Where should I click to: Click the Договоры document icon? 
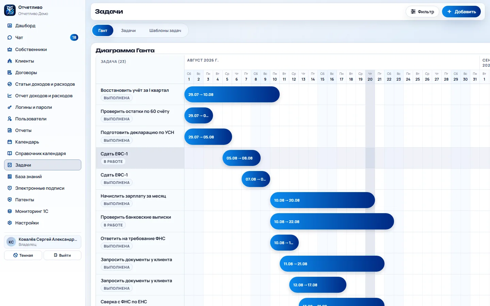[10, 72]
